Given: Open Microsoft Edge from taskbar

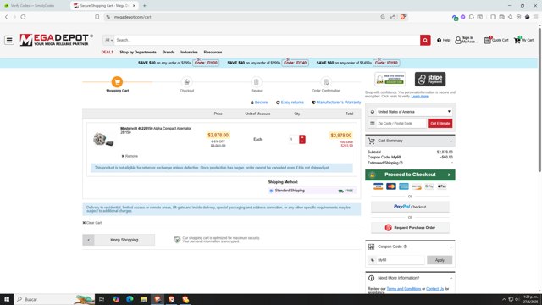Looking at the screenshot, I should (130, 299).
